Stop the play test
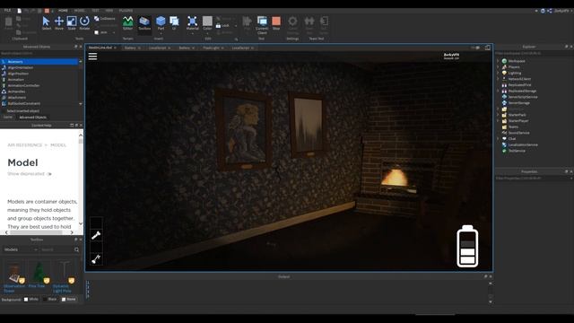The image size is (574, 323). [276, 22]
